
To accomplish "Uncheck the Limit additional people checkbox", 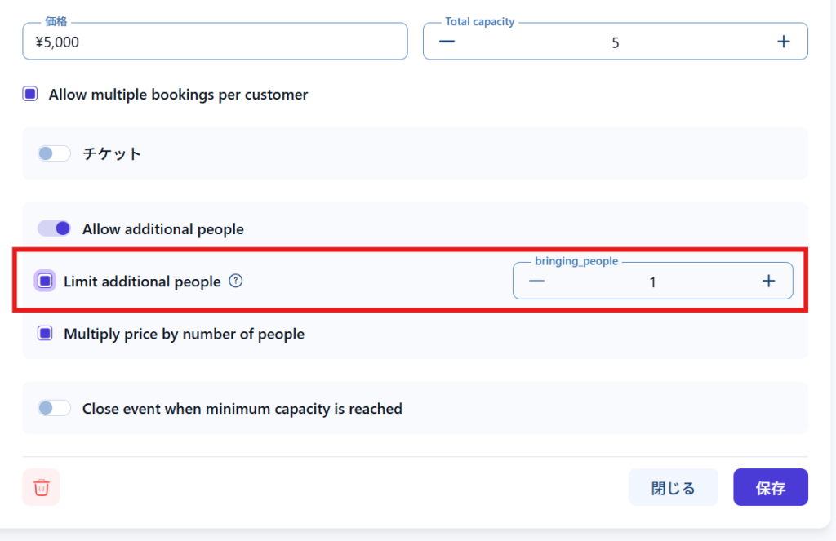I will point(46,281).
